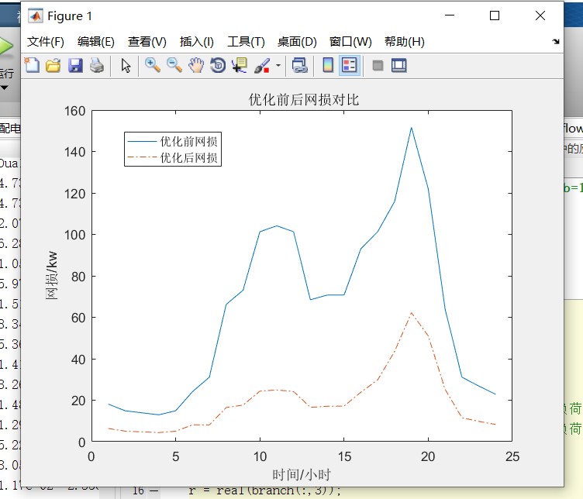Toggle the Insert Legend toolbar button
Image resolution: width=583 pixels, height=499 pixels.
coord(350,65)
